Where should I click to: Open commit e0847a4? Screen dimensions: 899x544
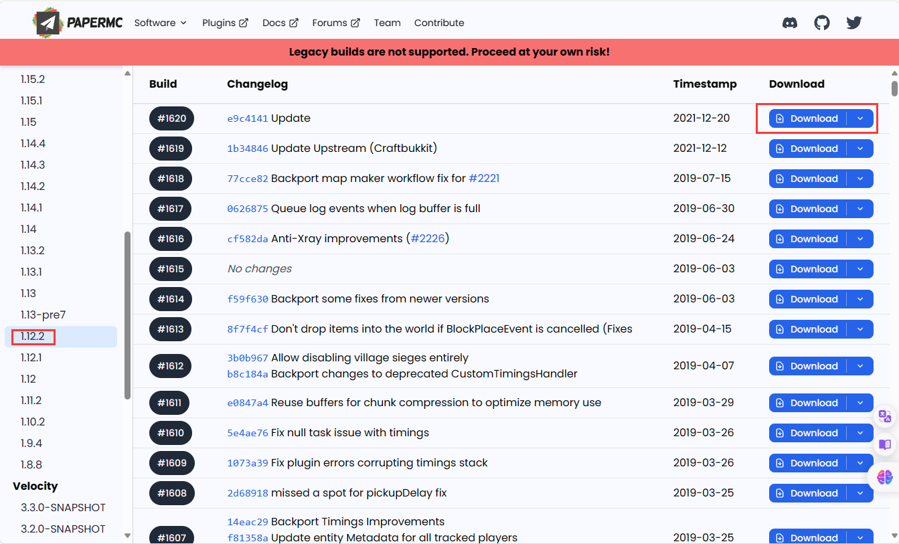point(248,403)
